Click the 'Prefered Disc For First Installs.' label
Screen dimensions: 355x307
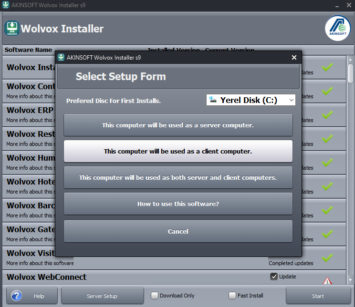(x=114, y=101)
